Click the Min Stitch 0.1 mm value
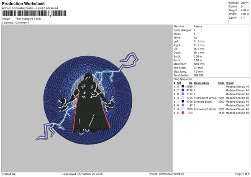The width and height of the screenshot is (251, 177). pyautogui.click(x=198, y=68)
